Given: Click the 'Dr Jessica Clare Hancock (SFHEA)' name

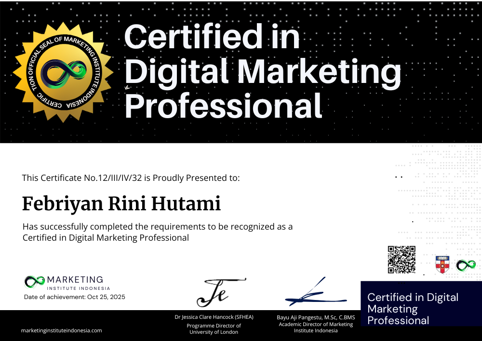Looking at the screenshot, I should point(214,317).
